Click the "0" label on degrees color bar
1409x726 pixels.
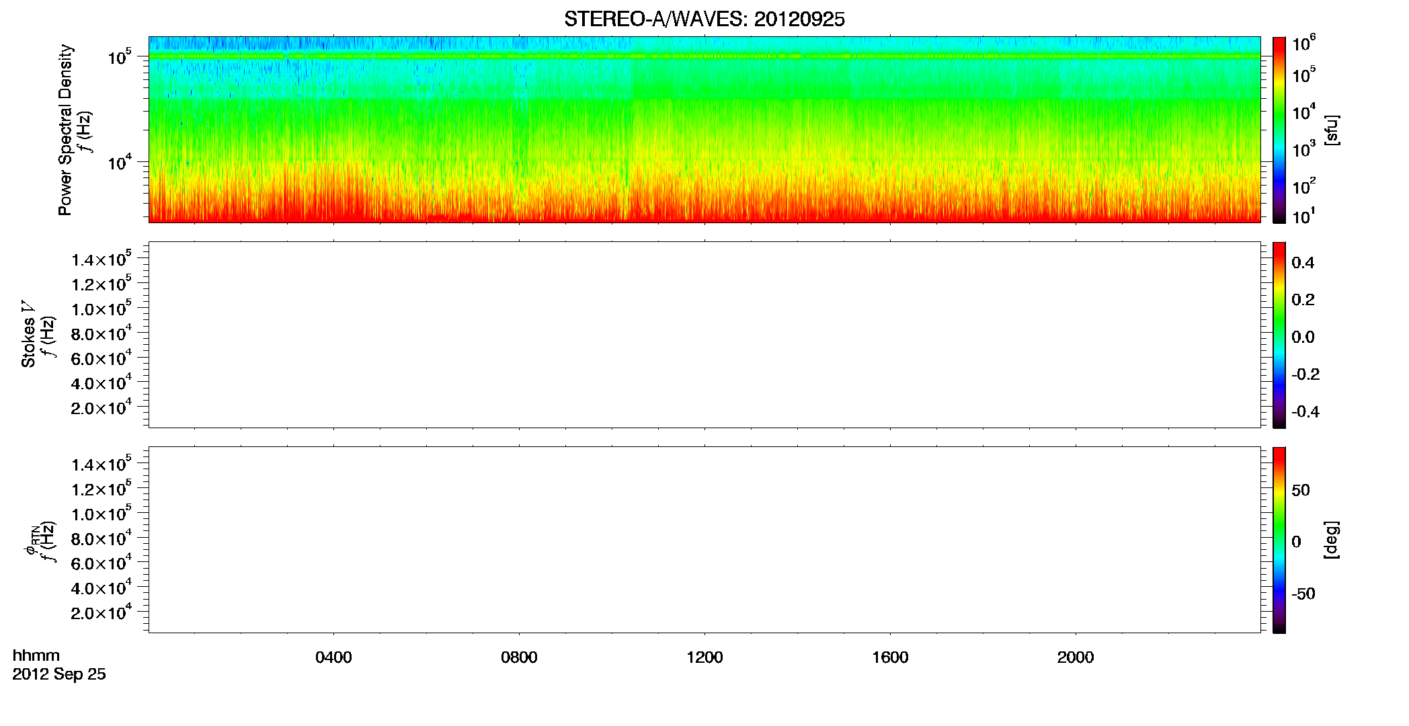1296,542
